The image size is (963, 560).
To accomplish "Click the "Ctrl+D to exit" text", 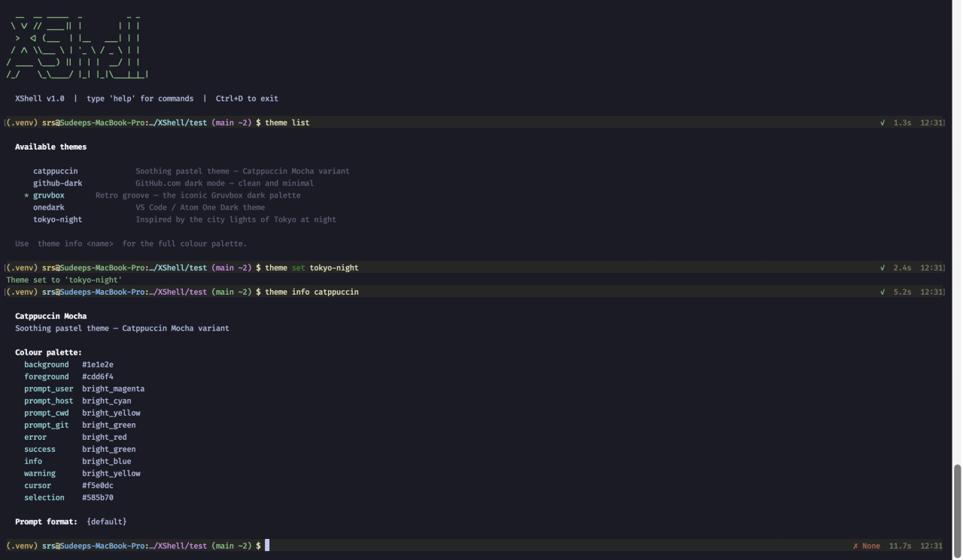I will pos(247,98).
